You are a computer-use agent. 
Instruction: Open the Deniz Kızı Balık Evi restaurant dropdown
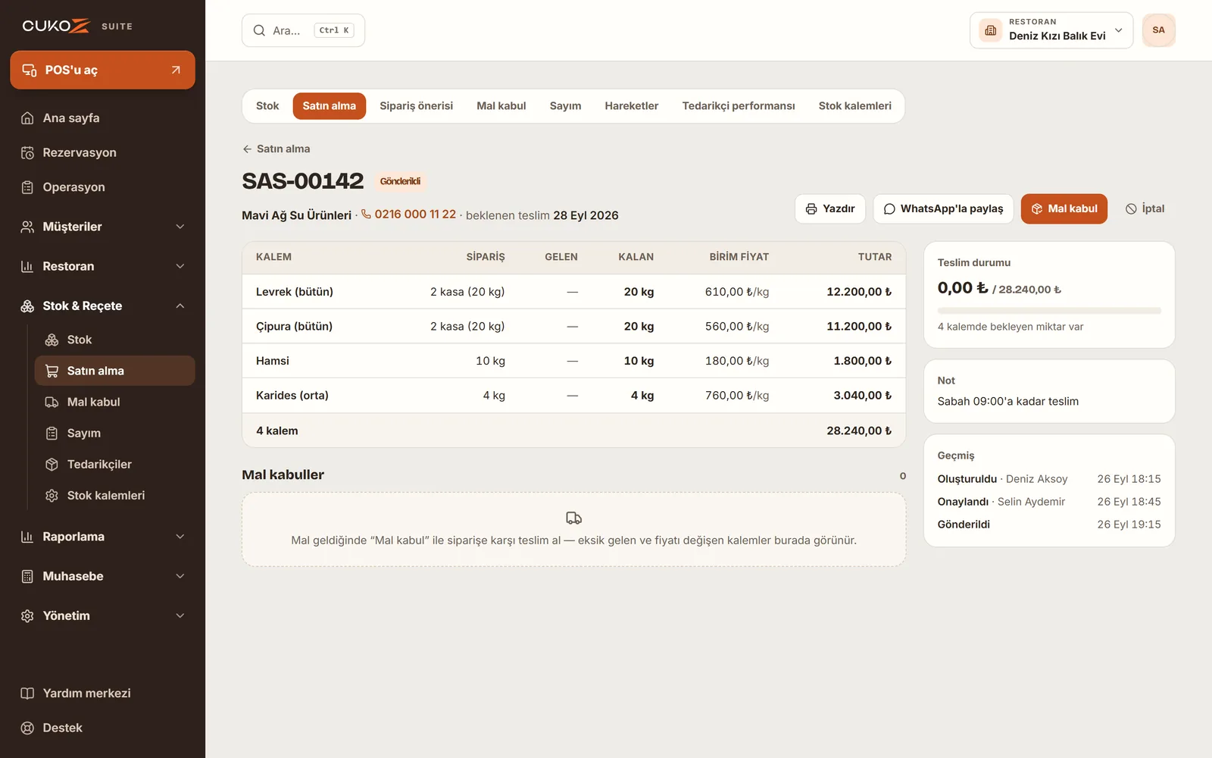1051,30
